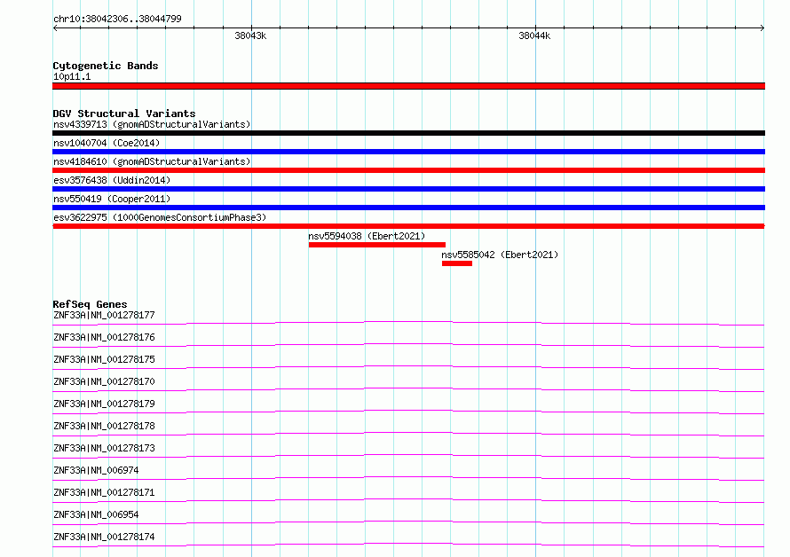
Task: Select the Cytogenetic Bands track title
Action: (106, 66)
